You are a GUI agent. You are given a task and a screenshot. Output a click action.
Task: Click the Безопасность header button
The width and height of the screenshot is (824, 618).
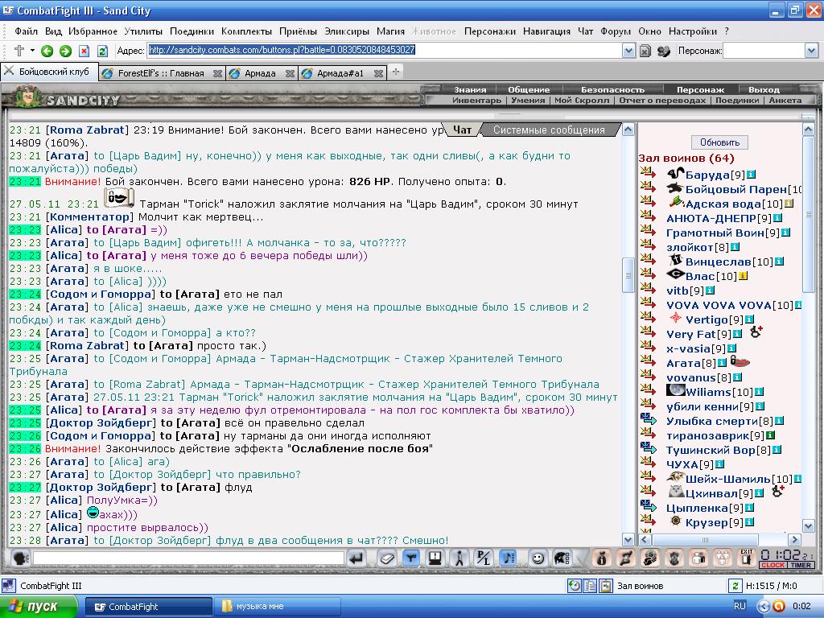pyautogui.click(x=612, y=89)
